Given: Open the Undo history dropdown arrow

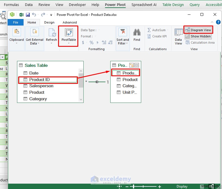Looking at the screenshot, I should tap(38, 15).
